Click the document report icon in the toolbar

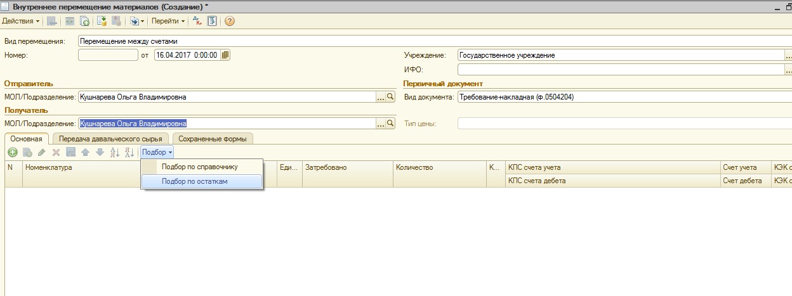coord(213,21)
